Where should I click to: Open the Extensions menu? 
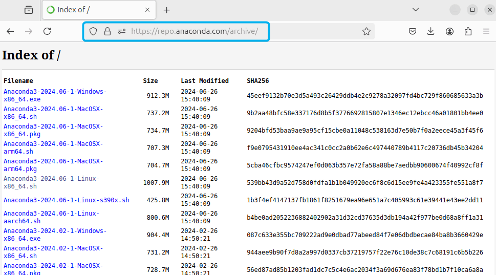coord(468,31)
